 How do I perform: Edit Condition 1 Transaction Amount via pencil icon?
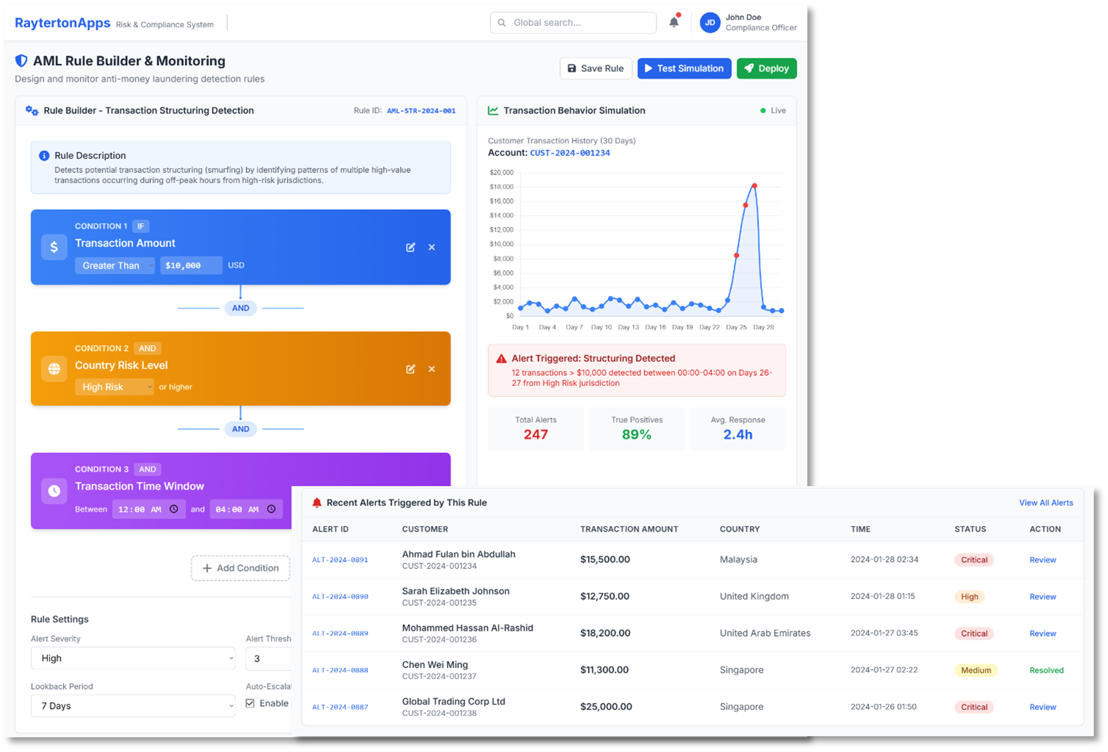(411, 247)
